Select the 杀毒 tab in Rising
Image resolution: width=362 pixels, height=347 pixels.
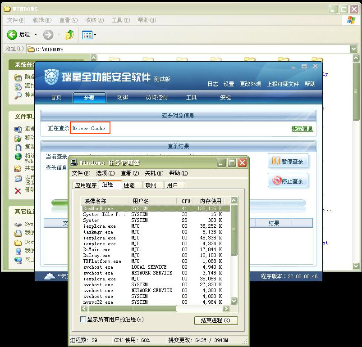pos(89,98)
